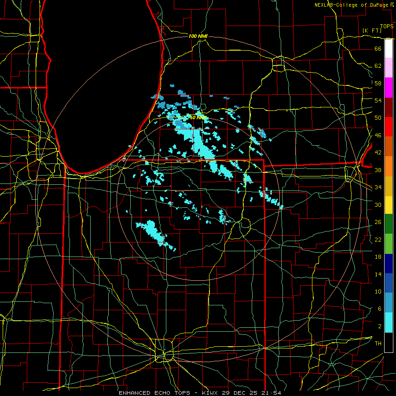Pick the gold legend swatch

(389, 186)
